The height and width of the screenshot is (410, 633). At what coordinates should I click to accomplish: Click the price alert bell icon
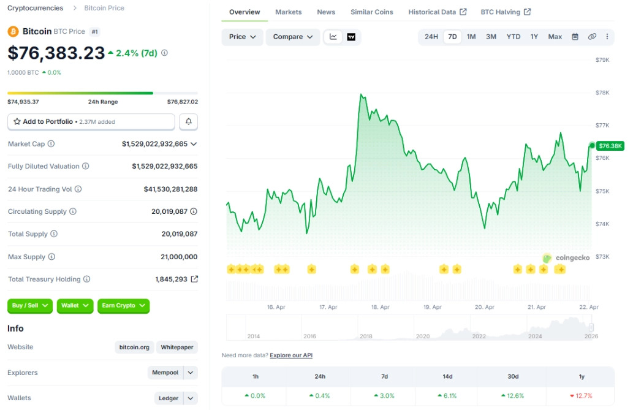tap(188, 121)
